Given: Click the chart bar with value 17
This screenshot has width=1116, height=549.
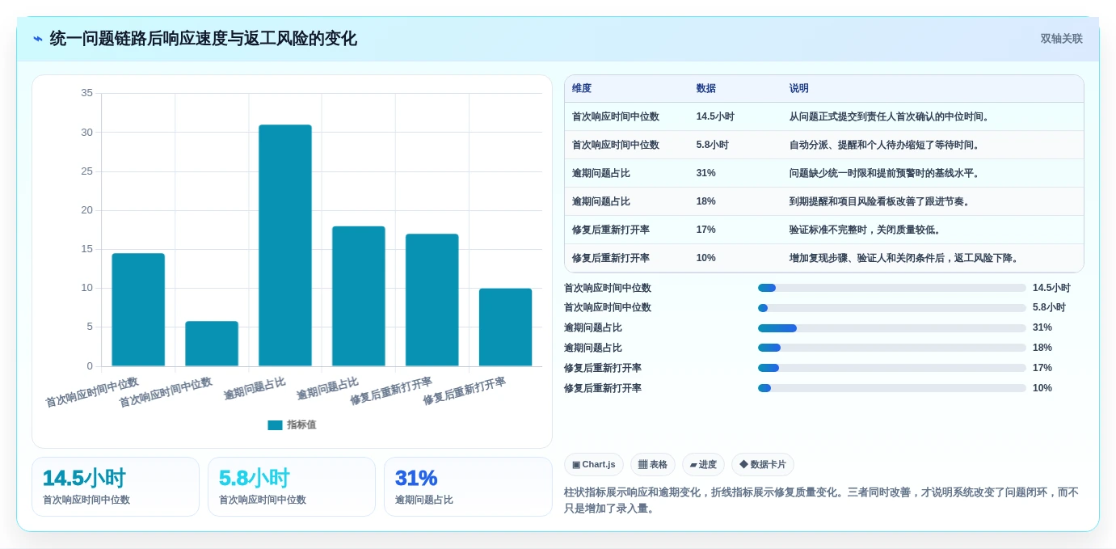Looking at the screenshot, I should [432, 300].
